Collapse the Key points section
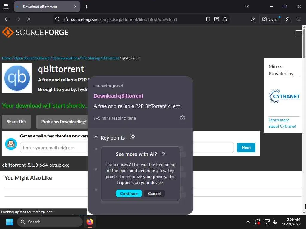The width and height of the screenshot is (306, 229). (96, 137)
